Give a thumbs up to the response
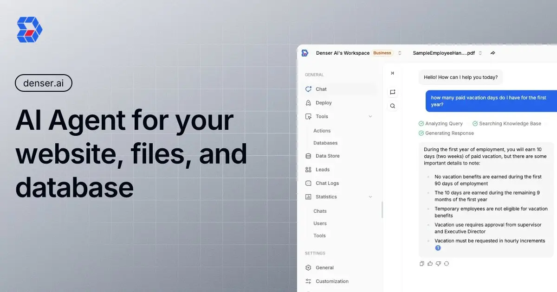This screenshot has height=292, width=557. click(430, 263)
